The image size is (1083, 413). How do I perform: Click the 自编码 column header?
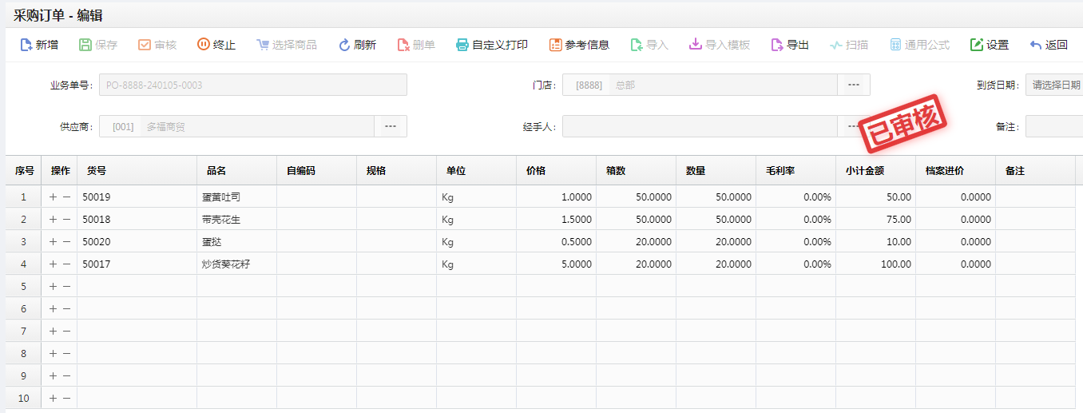(x=317, y=171)
